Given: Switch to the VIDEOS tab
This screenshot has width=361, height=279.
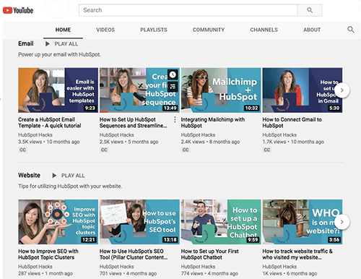Looking at the screenshot, I should [105, 30].
